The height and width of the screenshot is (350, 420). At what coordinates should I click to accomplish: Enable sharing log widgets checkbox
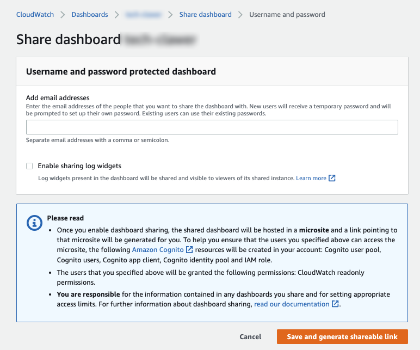coord(29,166)
